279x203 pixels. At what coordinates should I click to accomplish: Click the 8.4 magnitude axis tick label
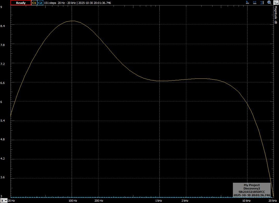[3, 26]
